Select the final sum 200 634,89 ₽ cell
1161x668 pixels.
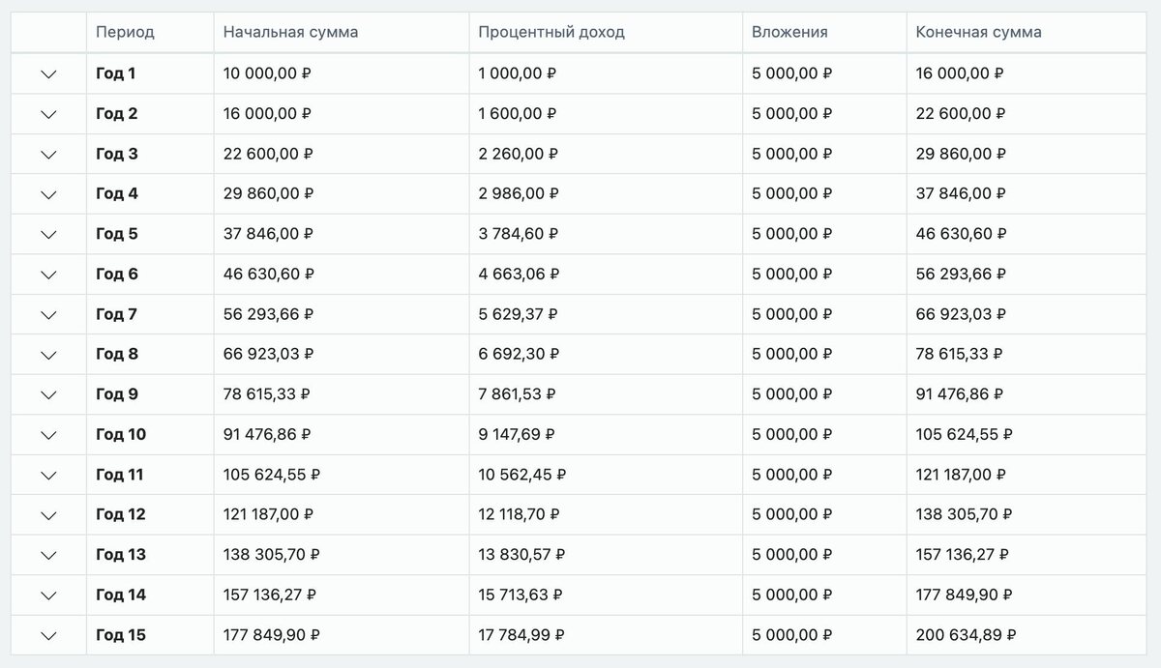click(x=967, y=635)
